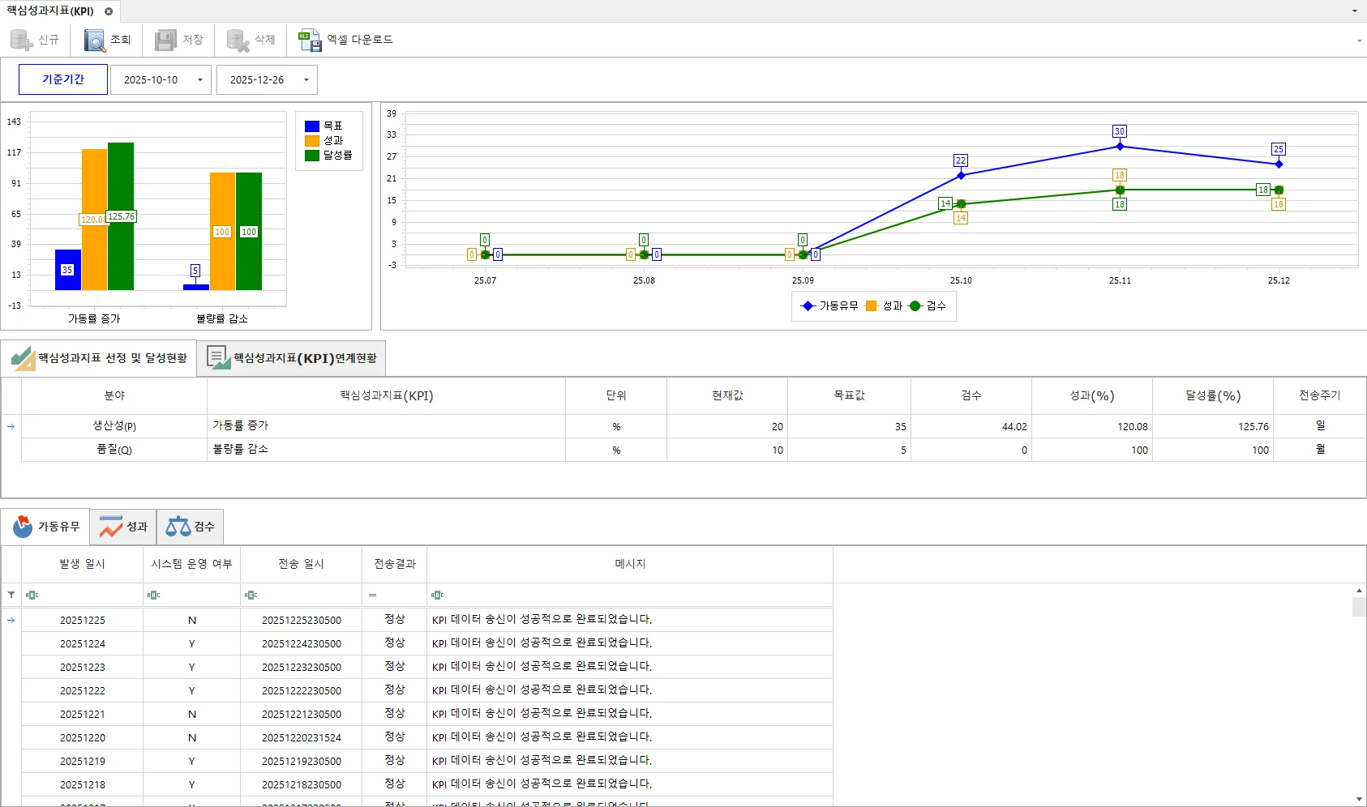Toggle the 검수 series in line chart legend

click(928, 305)
